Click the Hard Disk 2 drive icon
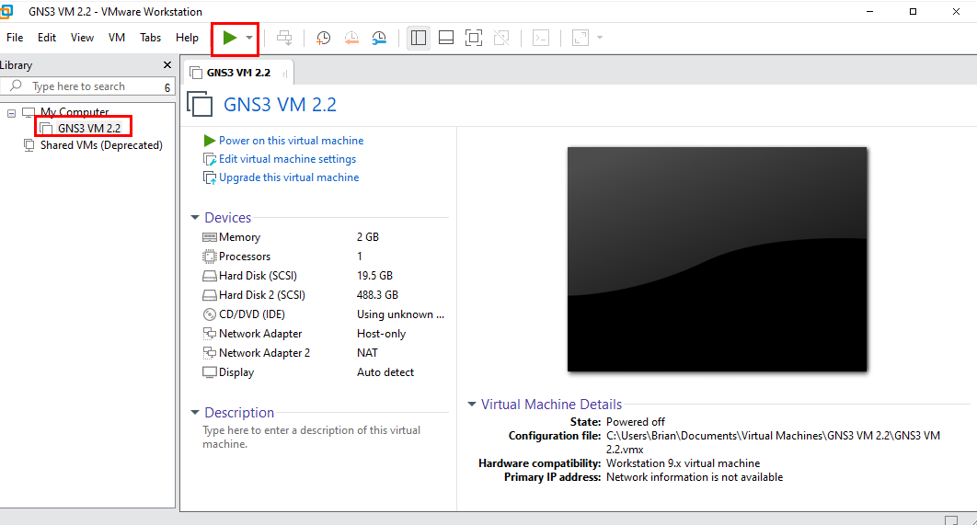Viewport: 977px width, 525px height. click(x=210, y=295)
